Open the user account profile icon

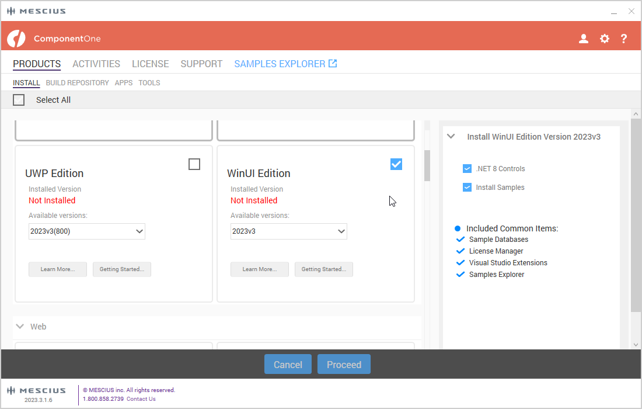[x=583, y=39]
